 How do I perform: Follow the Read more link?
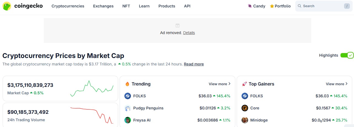click(194, 64)
